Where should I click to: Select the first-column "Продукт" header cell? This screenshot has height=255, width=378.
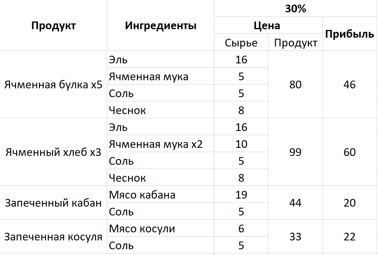pyautogui.click(x=53, y=26)
